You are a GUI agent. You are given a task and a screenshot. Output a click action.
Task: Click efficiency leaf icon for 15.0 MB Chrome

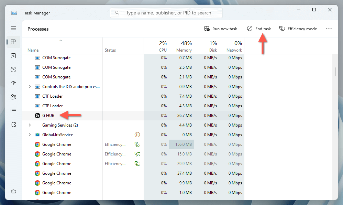point(137,154)
